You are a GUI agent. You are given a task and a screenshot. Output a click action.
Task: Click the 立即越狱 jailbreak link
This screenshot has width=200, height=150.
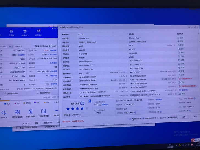point(21,55)
